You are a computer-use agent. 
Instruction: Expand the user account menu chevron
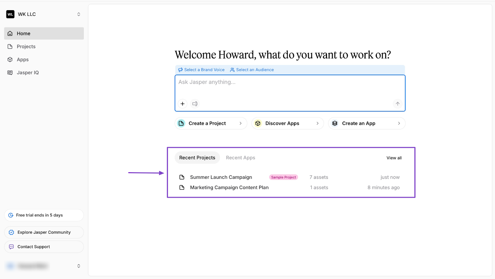pyautogui.click(x=79, y=266)
